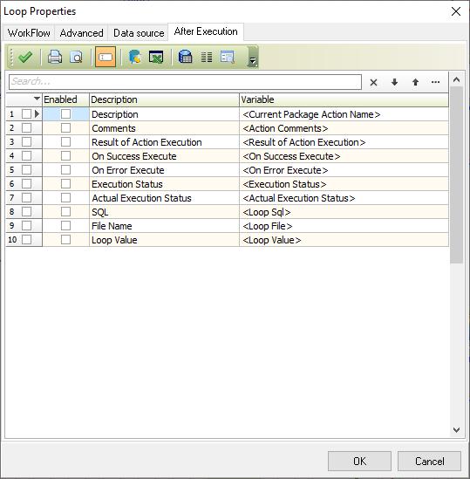
Task: Open the Data source tab
Action: (x=139, y=33)
